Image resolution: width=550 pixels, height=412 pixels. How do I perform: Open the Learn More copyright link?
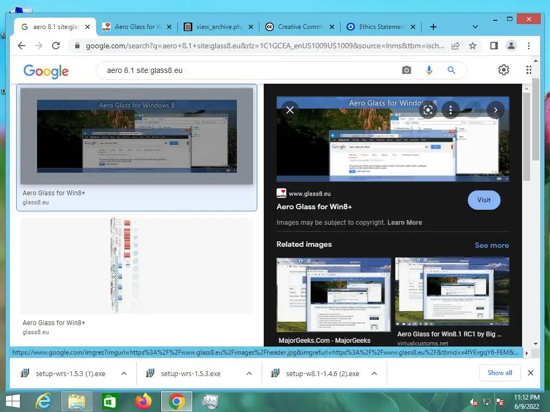pos(404,223)
